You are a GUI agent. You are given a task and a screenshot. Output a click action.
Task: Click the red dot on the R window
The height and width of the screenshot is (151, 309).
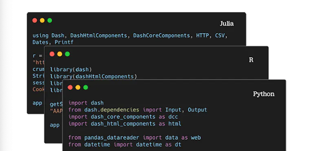(52, 54)
